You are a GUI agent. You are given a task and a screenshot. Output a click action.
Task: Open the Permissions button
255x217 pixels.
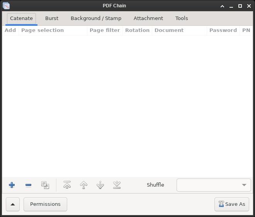coord(45,204)
